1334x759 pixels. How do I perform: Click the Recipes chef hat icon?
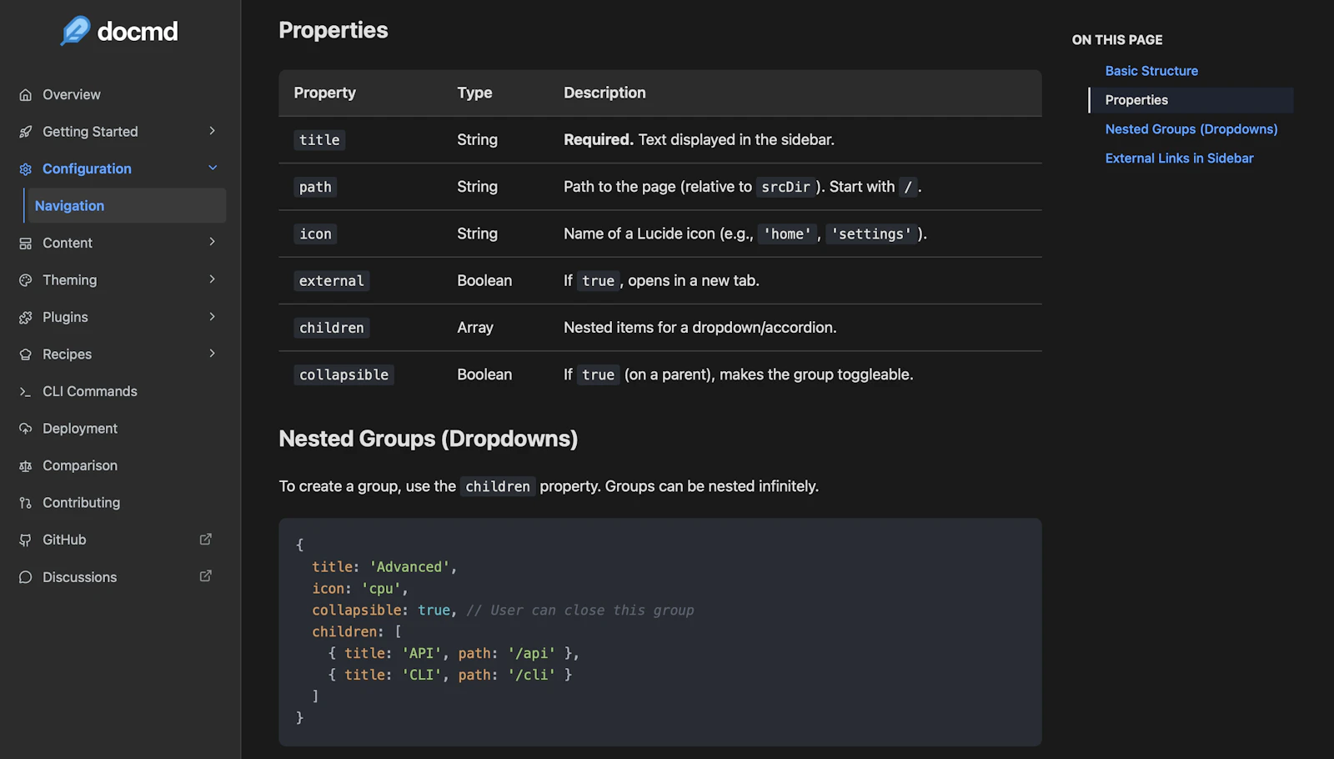tap(26, 354)
